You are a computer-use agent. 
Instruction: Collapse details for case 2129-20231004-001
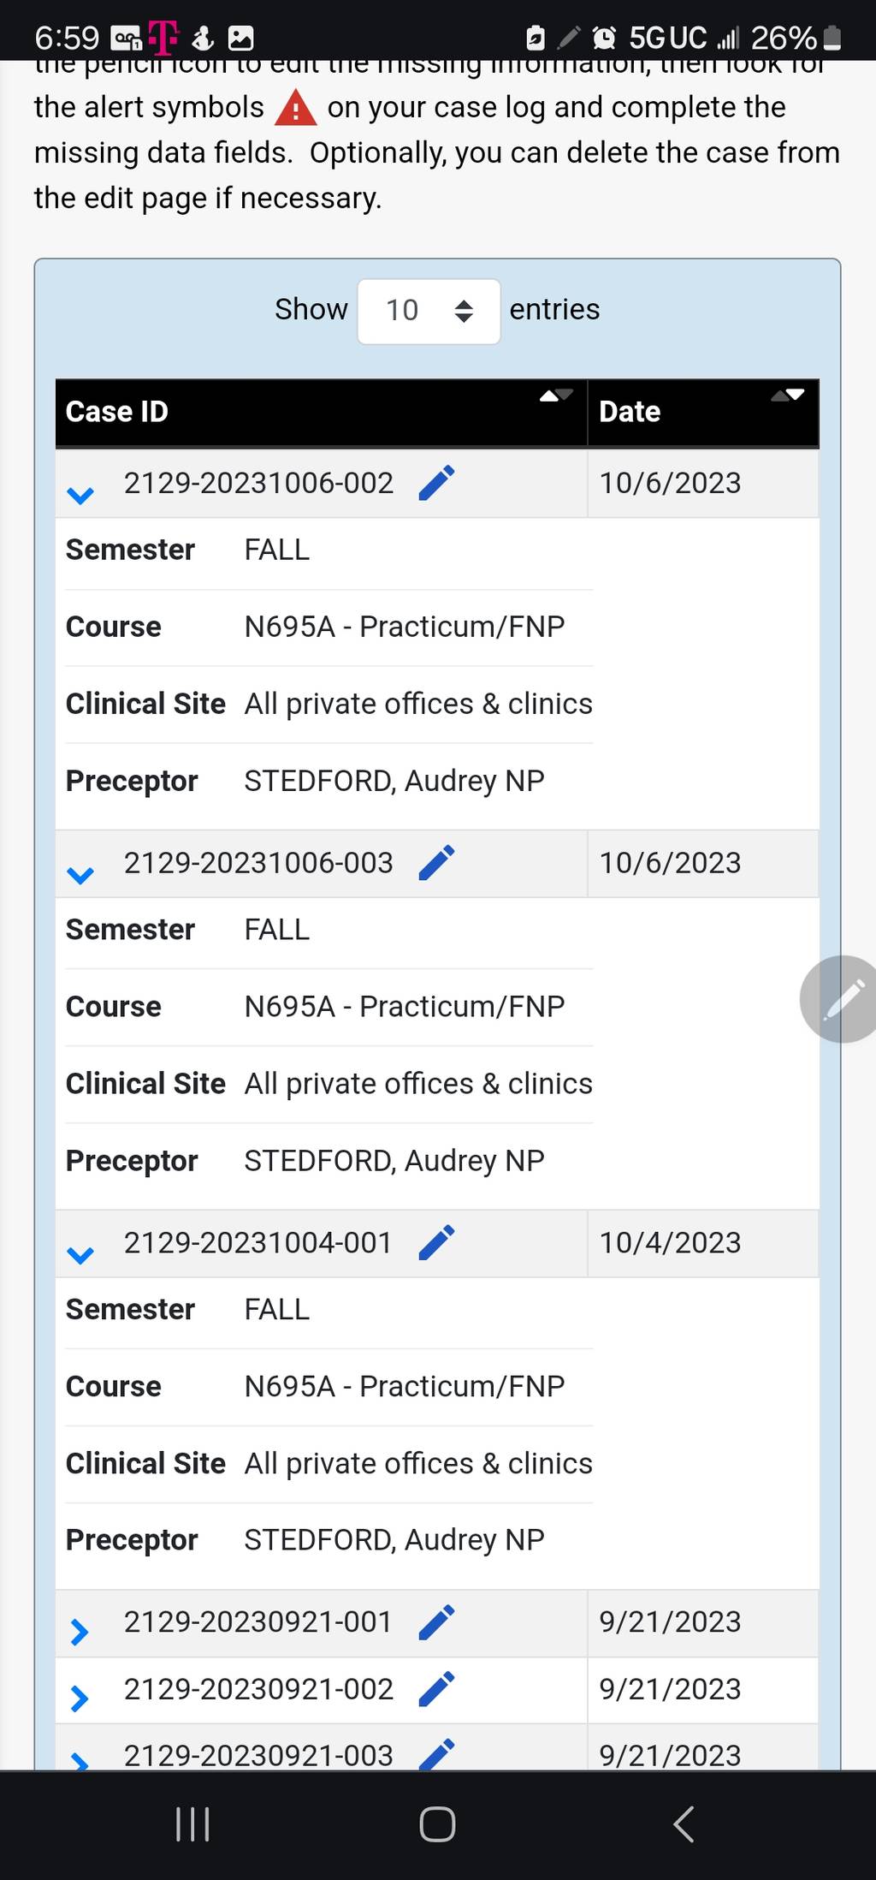tap(80, 1255)
